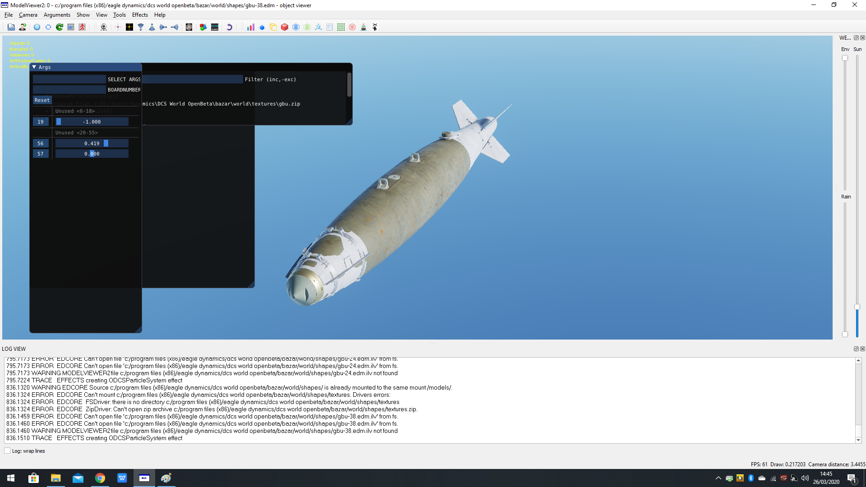
Task: Click the blue circular arrows refresh icon
Action: click(x=48, y=27)
